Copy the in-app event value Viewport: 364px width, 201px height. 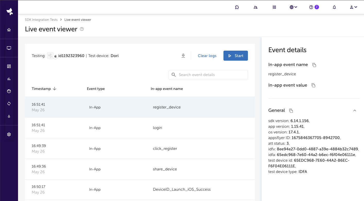pos(313,85)
